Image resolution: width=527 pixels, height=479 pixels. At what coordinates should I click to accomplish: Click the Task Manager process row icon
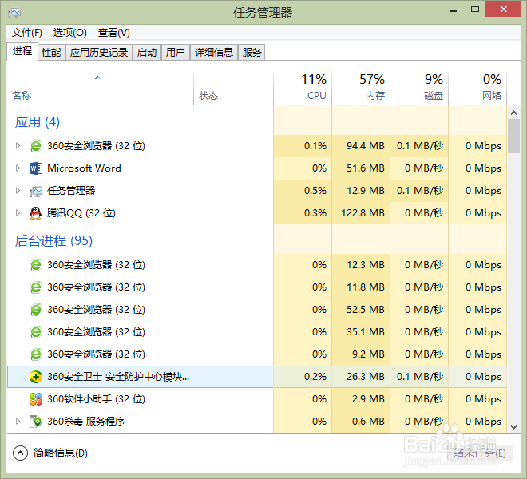(36, 191)
